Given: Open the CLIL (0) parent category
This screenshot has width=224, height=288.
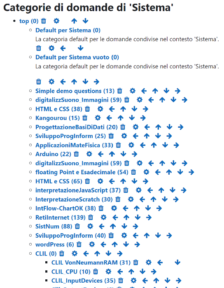Looking at the screenshot, I should (46, 254).
